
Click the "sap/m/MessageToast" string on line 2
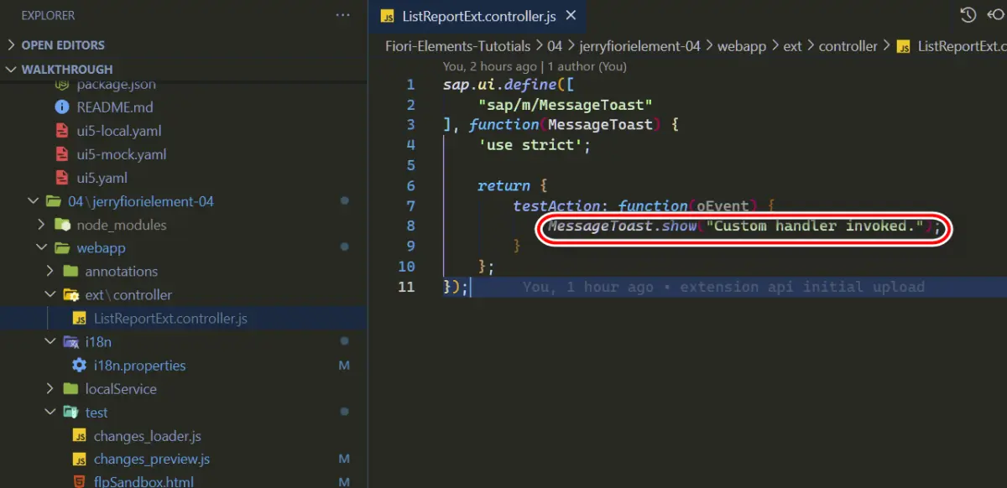[x=566, y=104]
